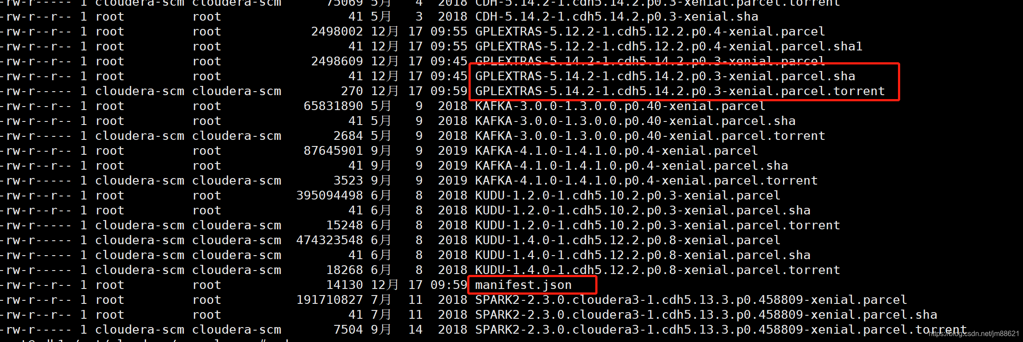
Task: Click file size 65831890
Action: (x=333, y=106)
